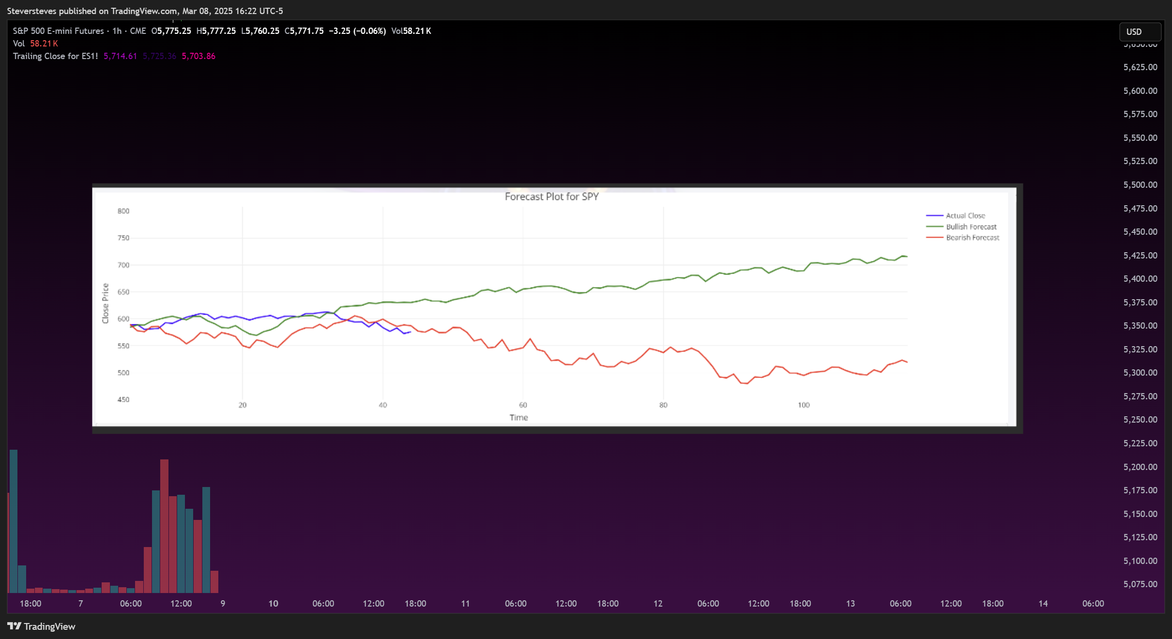Image resolution: width=1172 pixels, height=639 pixels.
Task: Click the Vol58.21 K value in the header row
Action: click(x=411, y=31)
